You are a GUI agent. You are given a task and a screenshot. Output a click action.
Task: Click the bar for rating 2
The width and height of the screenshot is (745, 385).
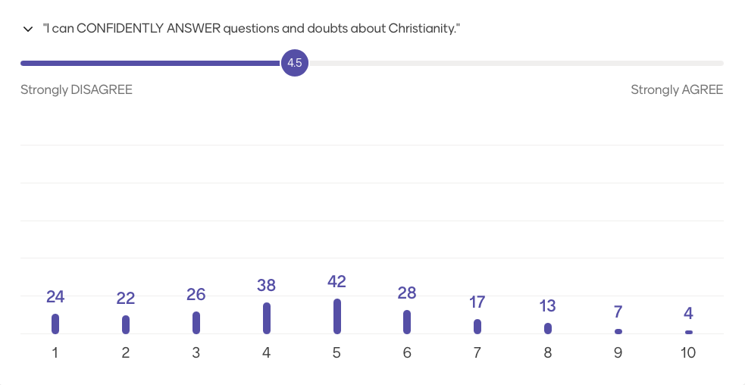[126, 324]
